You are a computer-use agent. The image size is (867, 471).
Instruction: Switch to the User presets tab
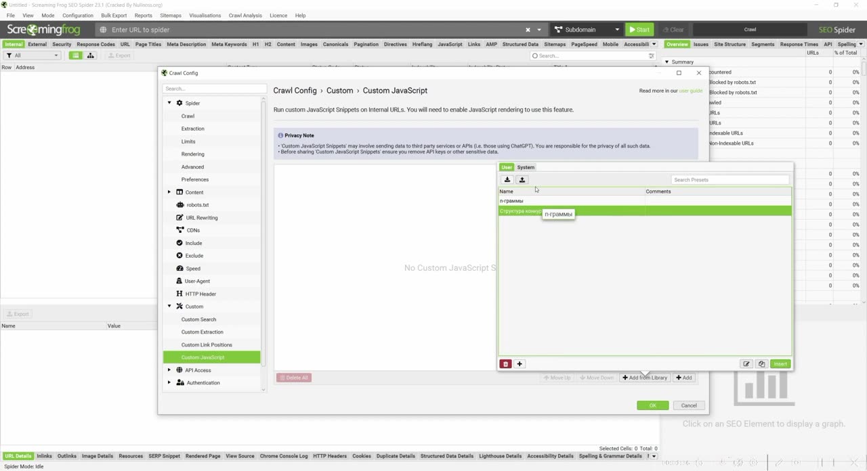(x=507, y=167)
